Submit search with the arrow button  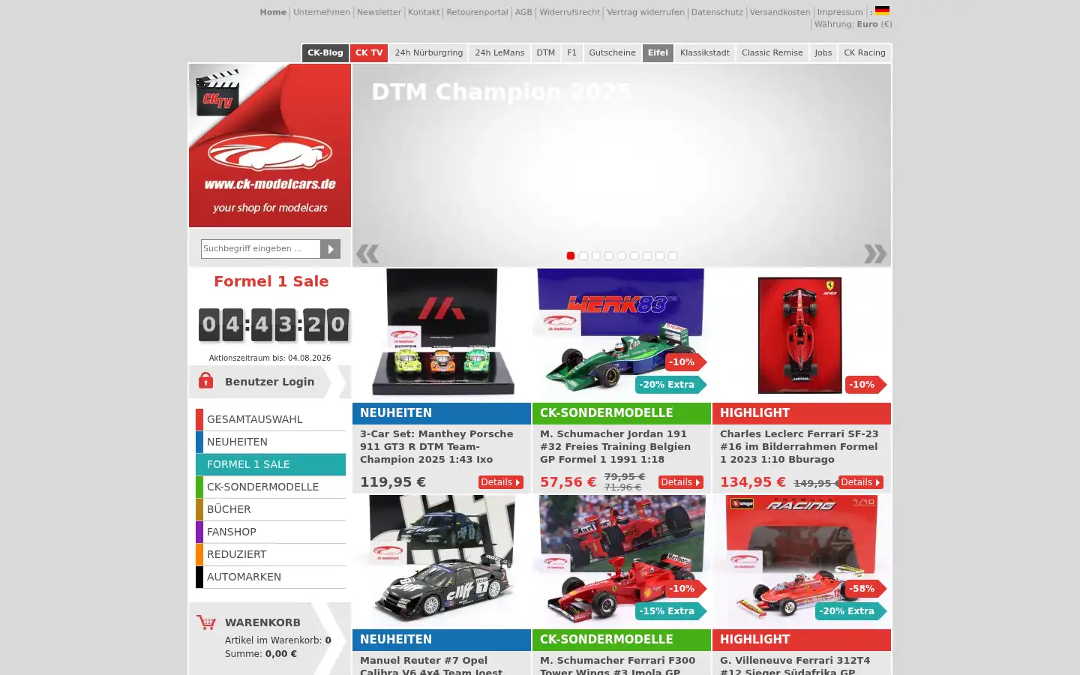(330, 248)
